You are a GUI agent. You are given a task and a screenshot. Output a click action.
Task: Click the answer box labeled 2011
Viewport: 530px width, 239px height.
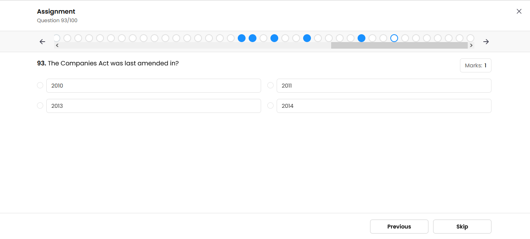click(384, 86)
